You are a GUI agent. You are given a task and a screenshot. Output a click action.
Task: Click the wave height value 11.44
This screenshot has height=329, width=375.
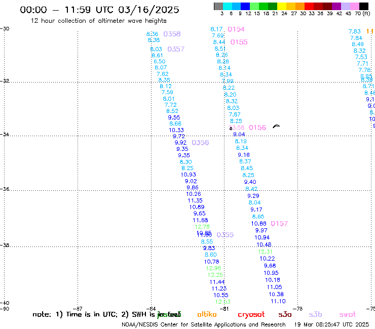(217, 282)
